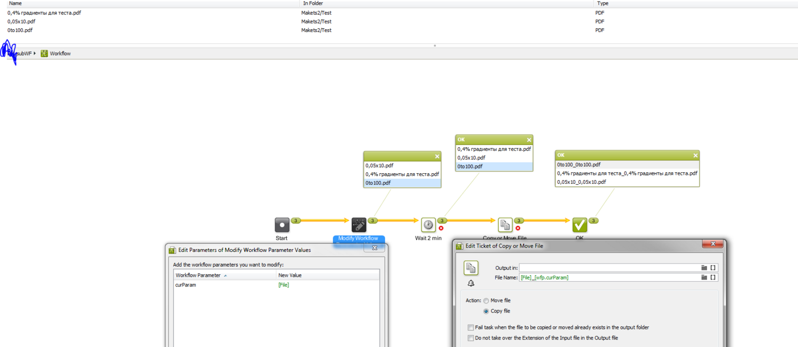The height and width of the screenshot is (347, 798).
Task: Click the New Value column header
Action: pos(328,275)
